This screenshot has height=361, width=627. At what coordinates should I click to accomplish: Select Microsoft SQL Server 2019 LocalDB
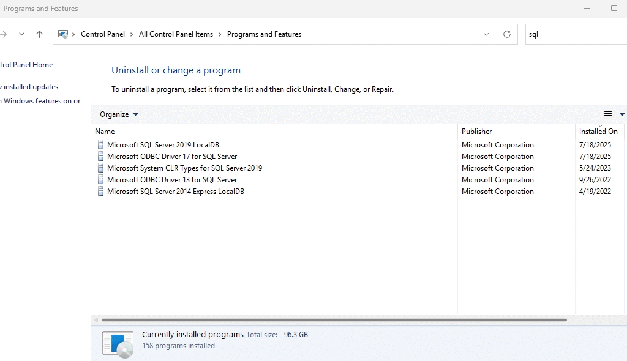pyautogui.click(x=163, y=145)
